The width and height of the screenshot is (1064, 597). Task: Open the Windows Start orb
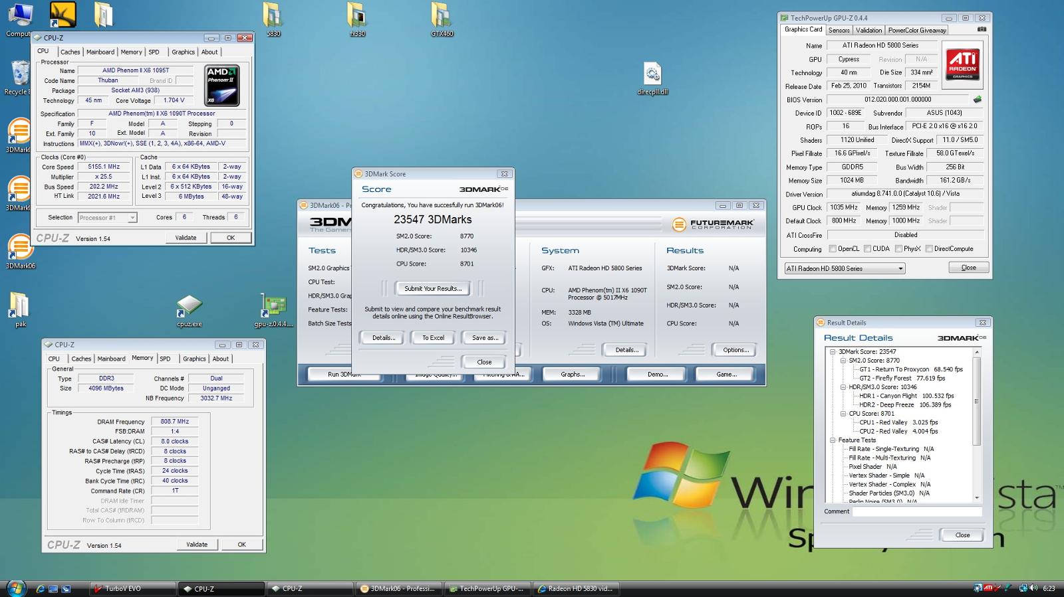coord(16,588)
